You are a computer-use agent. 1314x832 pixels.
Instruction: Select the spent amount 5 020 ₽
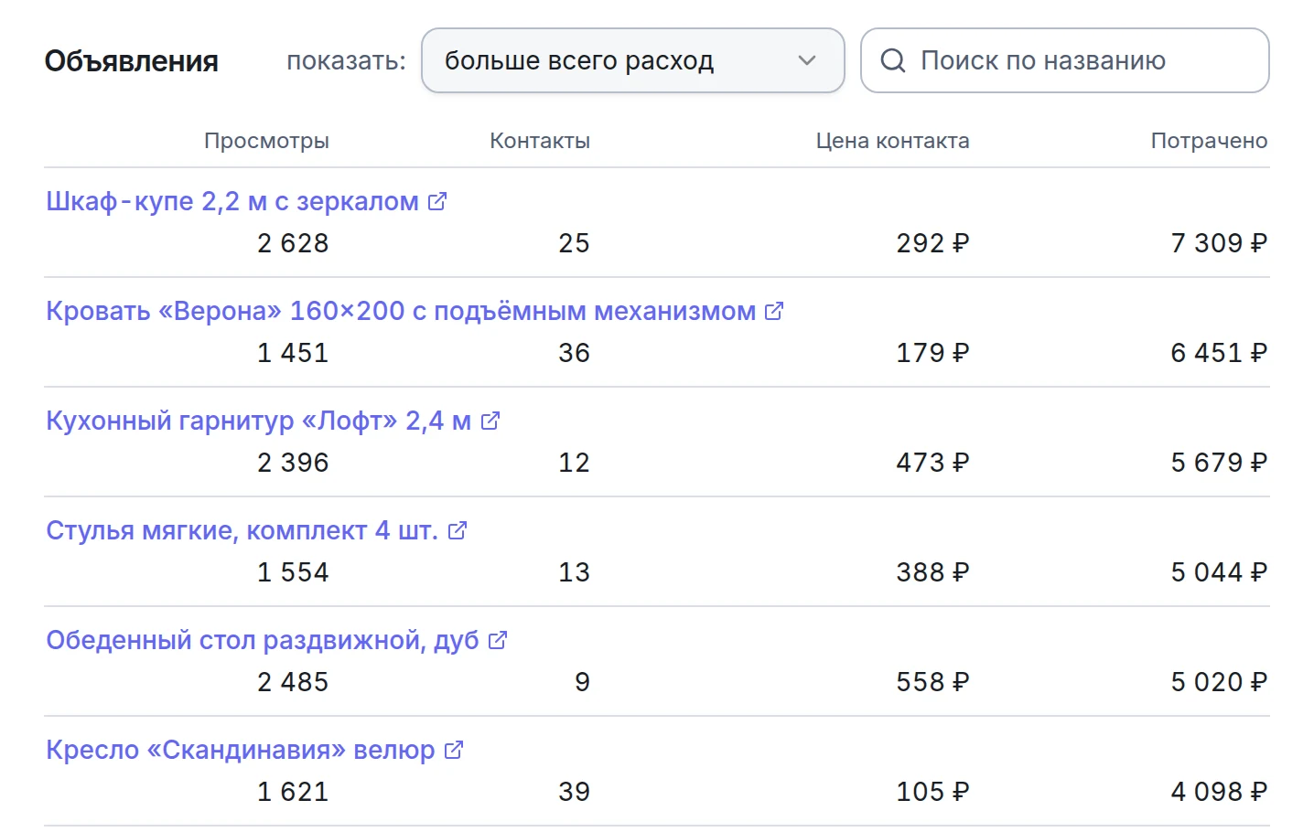(1219, 682)
